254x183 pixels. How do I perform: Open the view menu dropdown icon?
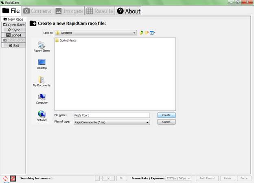[153, 33]
